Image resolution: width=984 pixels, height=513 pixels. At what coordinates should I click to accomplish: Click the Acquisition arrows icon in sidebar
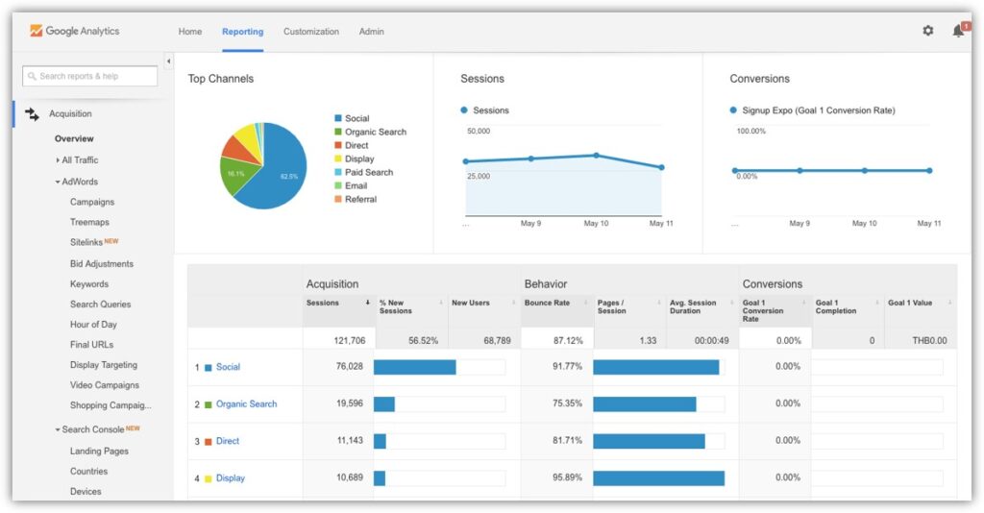point(32,114)
